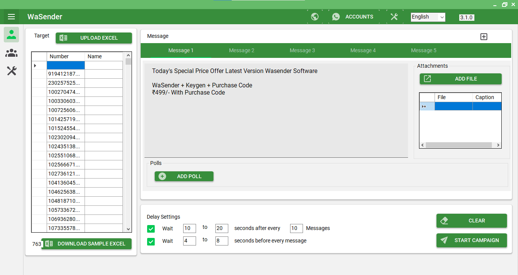The image size is (518, 275).
Task: Click ADD POLL button
Action: coord(184,176)
